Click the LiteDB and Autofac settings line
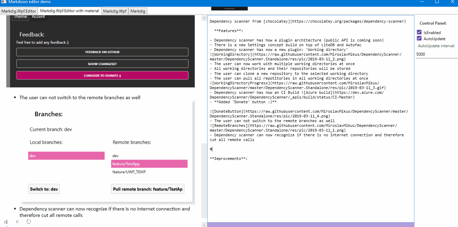Viewport: 458px width, 227px height. pos(286,45)
